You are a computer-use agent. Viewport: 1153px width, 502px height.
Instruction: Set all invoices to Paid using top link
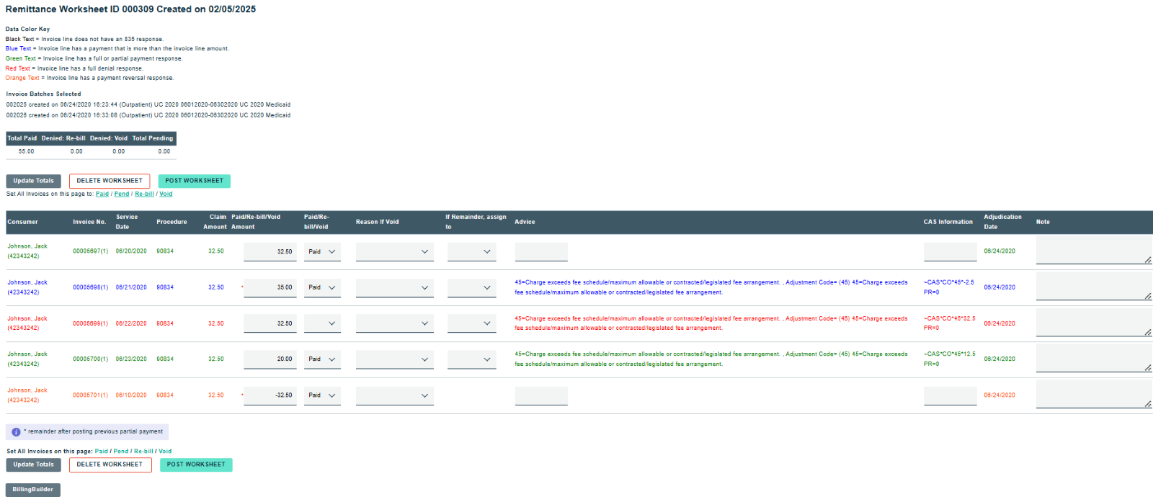(x=102, y=194)
